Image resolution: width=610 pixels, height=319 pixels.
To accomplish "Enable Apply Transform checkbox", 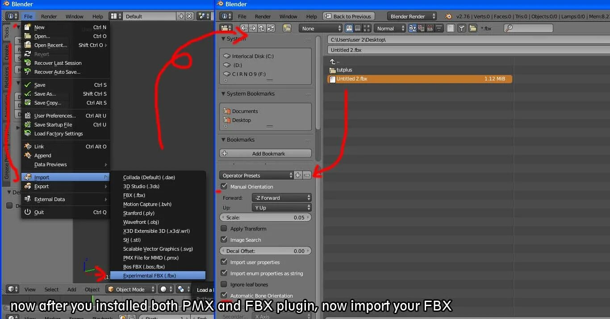I will coord(224,228).
